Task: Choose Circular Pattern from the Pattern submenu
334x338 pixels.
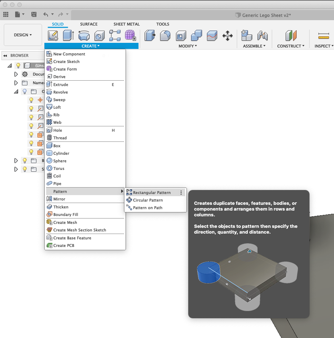Action: (x=148, y=200)
